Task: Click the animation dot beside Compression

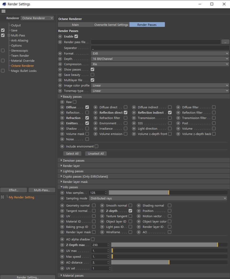Action: click(60, 64)
